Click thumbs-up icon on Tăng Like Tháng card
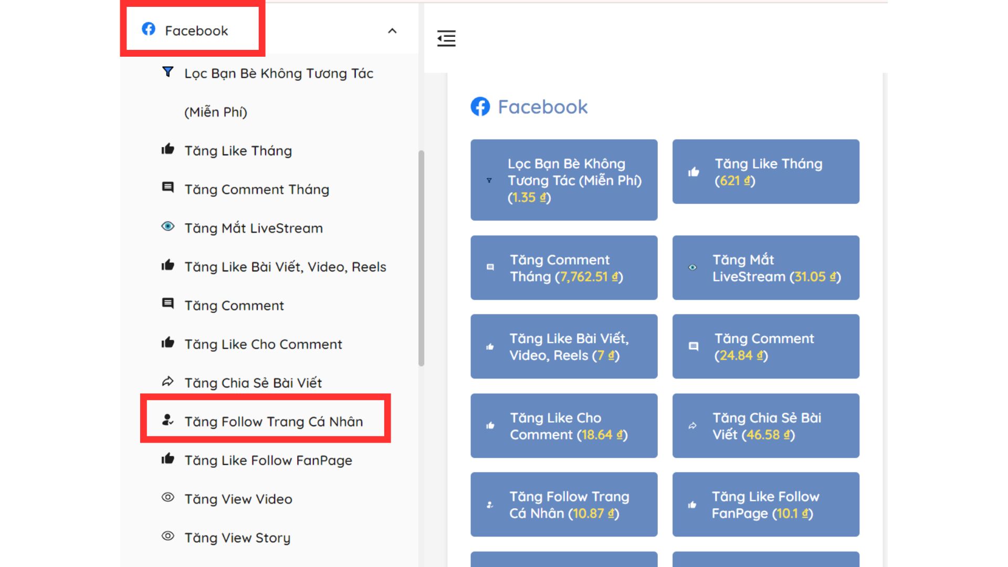Screen dimensions: 1008x567 tap(694, 172)
